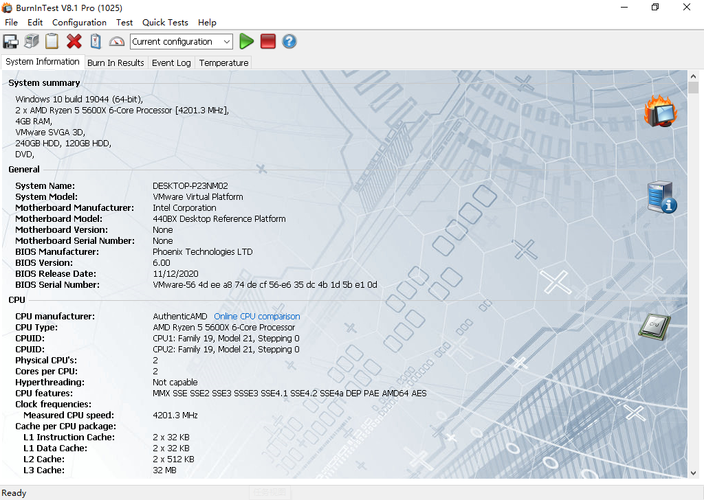Open the Configuration menu
Image resolution: width=704 pixels, height=500 pixels.
click(79, 22)
